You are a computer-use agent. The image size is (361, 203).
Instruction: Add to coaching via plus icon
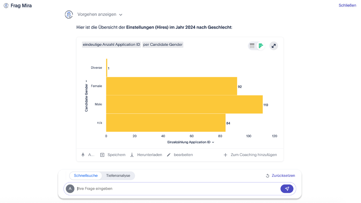225,155
